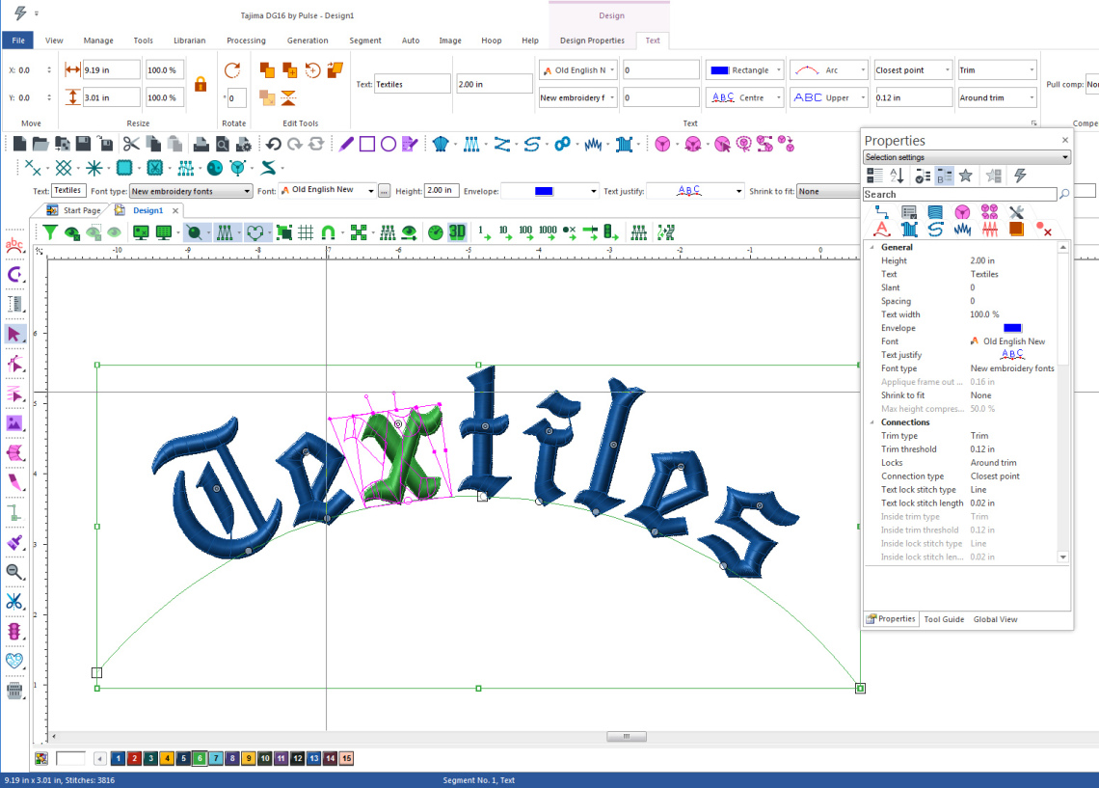Click the font browse ellipsis button
The width and height of the screenshot is (1099, 788).
384,191
